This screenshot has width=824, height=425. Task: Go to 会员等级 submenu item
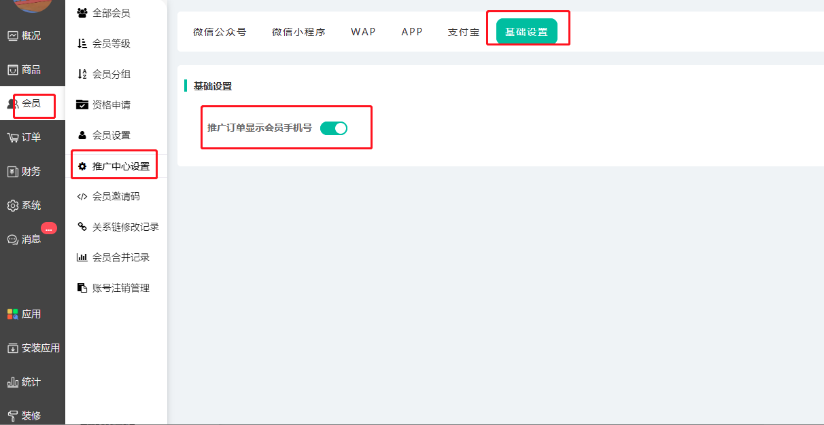click(111, 43)
